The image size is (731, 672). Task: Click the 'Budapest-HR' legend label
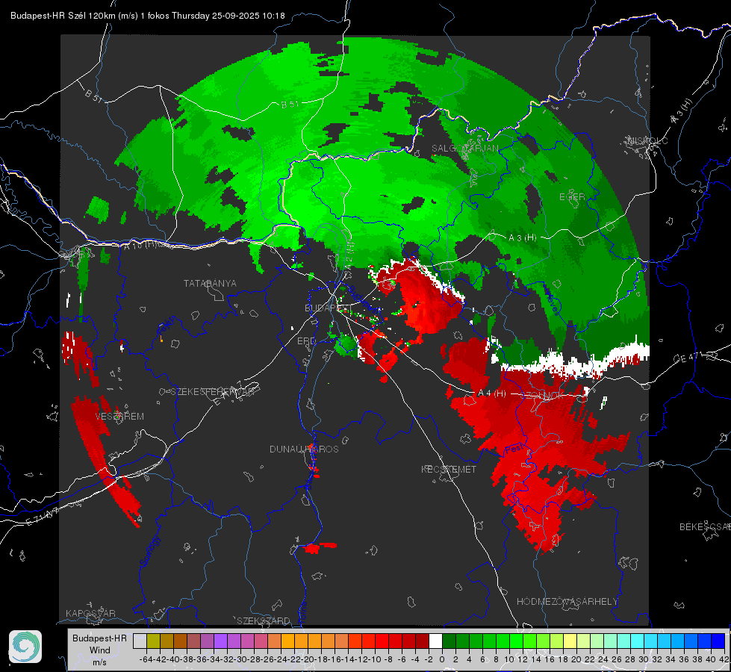[99, 638]
